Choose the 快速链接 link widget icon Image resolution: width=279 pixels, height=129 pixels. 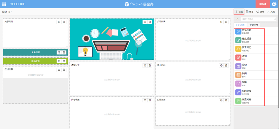click(238, 92)
